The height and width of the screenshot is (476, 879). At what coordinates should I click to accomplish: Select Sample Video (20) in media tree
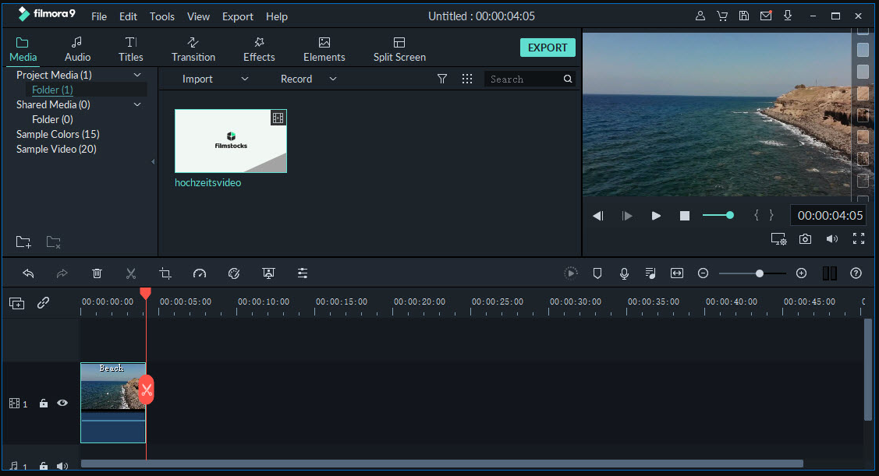[56, 149]
